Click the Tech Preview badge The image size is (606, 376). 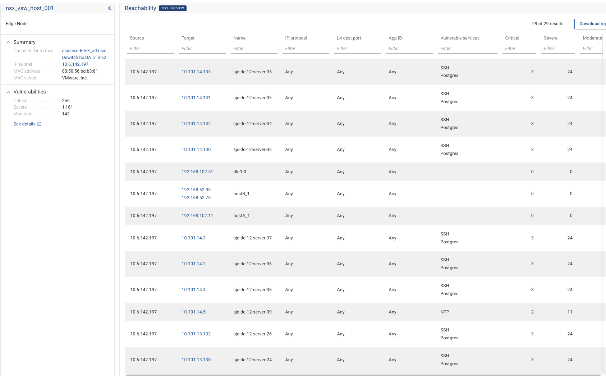click(173, 8)
